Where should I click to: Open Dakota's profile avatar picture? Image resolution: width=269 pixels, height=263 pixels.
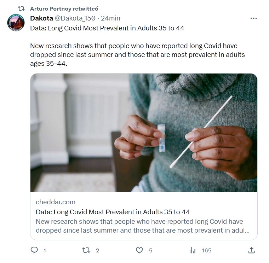click(16, 23)
